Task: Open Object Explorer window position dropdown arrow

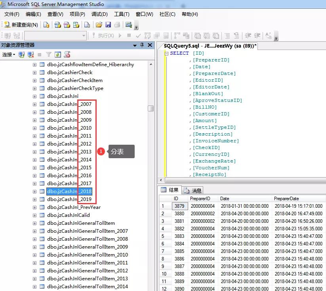Action: coord(135,45)
